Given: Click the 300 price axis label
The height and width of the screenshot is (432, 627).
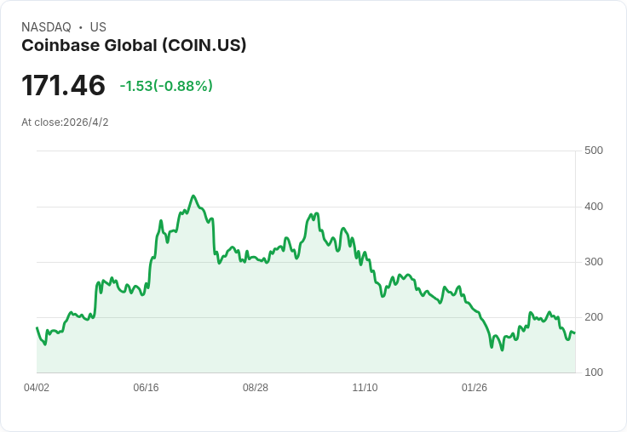Looking at the screenshot, I should pos(594,262).
